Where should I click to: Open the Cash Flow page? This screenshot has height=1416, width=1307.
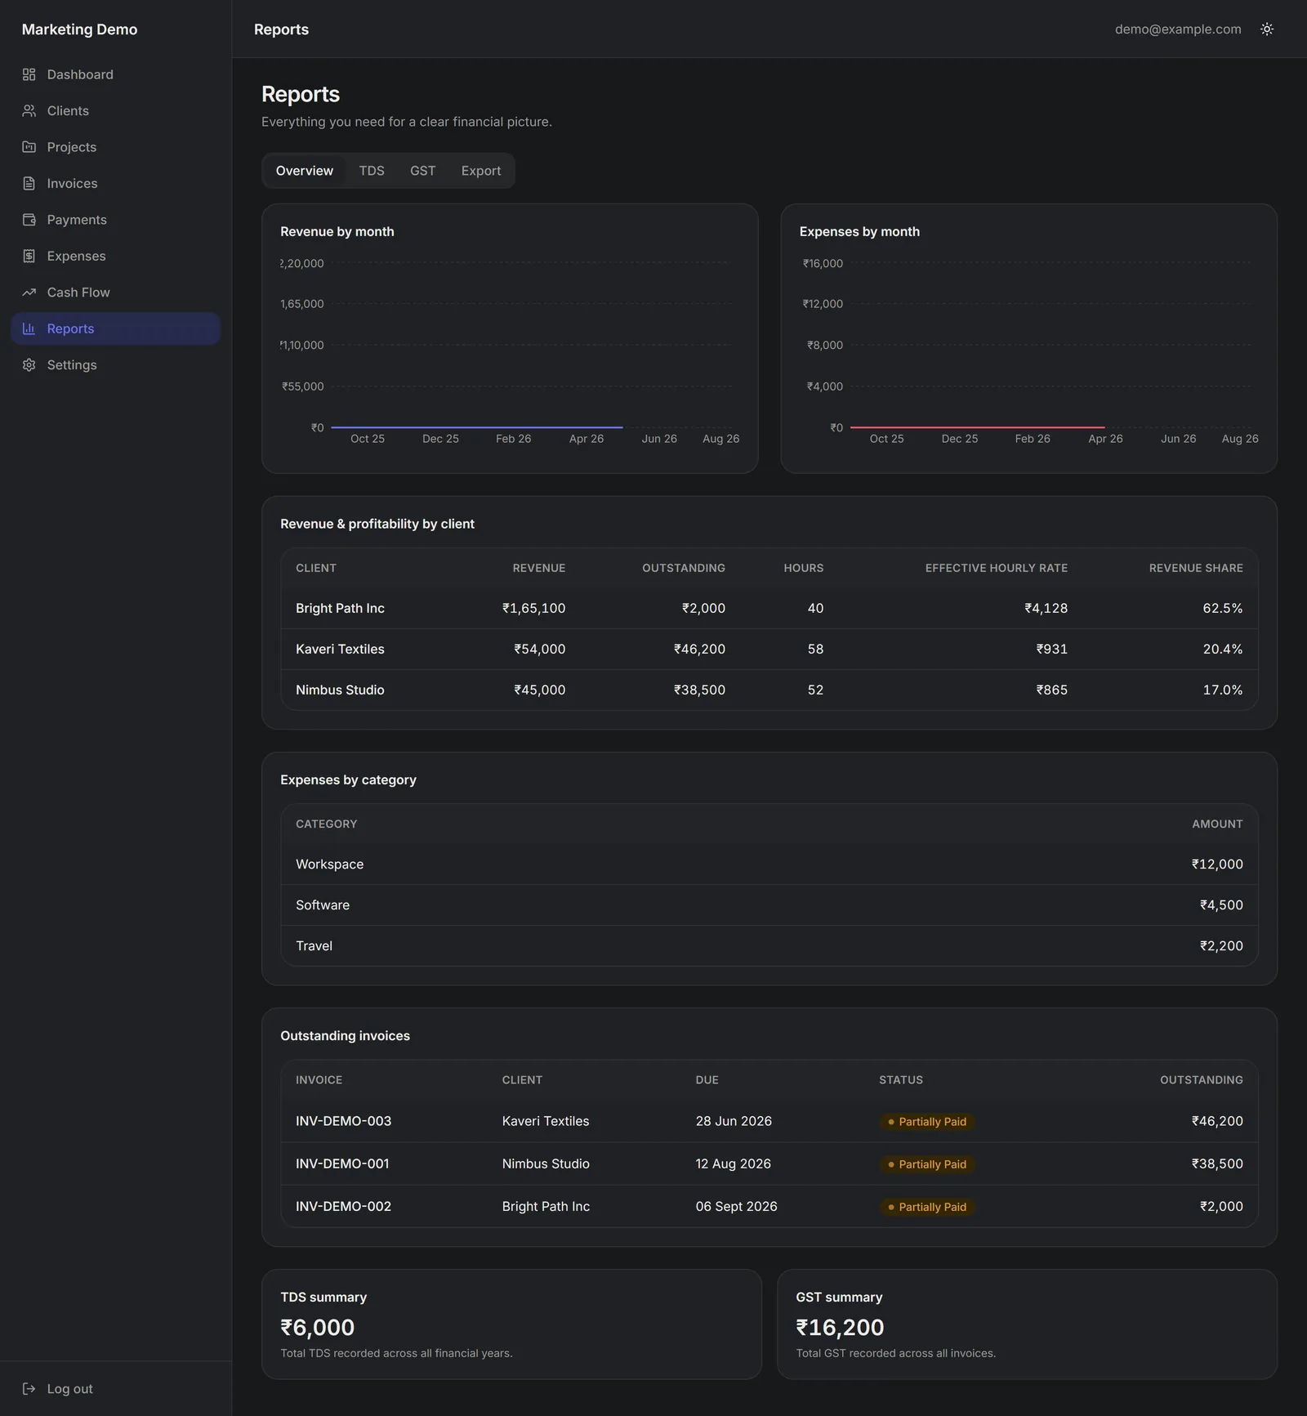pyautogui.click(x=116, y=293)
